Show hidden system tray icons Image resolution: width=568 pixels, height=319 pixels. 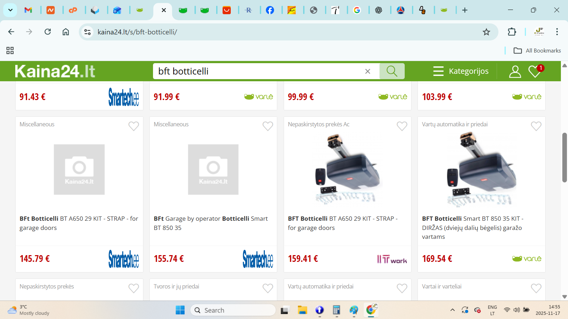(453, 310)
